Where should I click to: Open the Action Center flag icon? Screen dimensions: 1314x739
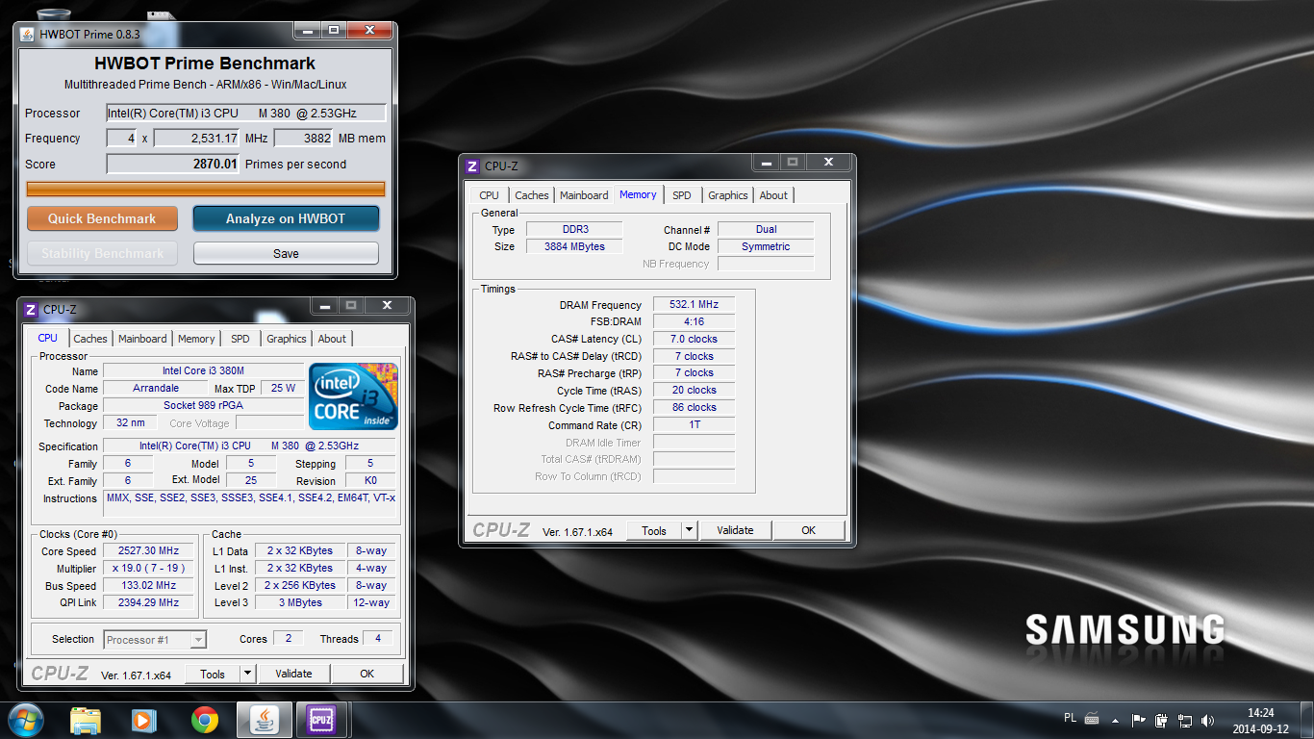pyautogui.click(x=1138, y=720)
